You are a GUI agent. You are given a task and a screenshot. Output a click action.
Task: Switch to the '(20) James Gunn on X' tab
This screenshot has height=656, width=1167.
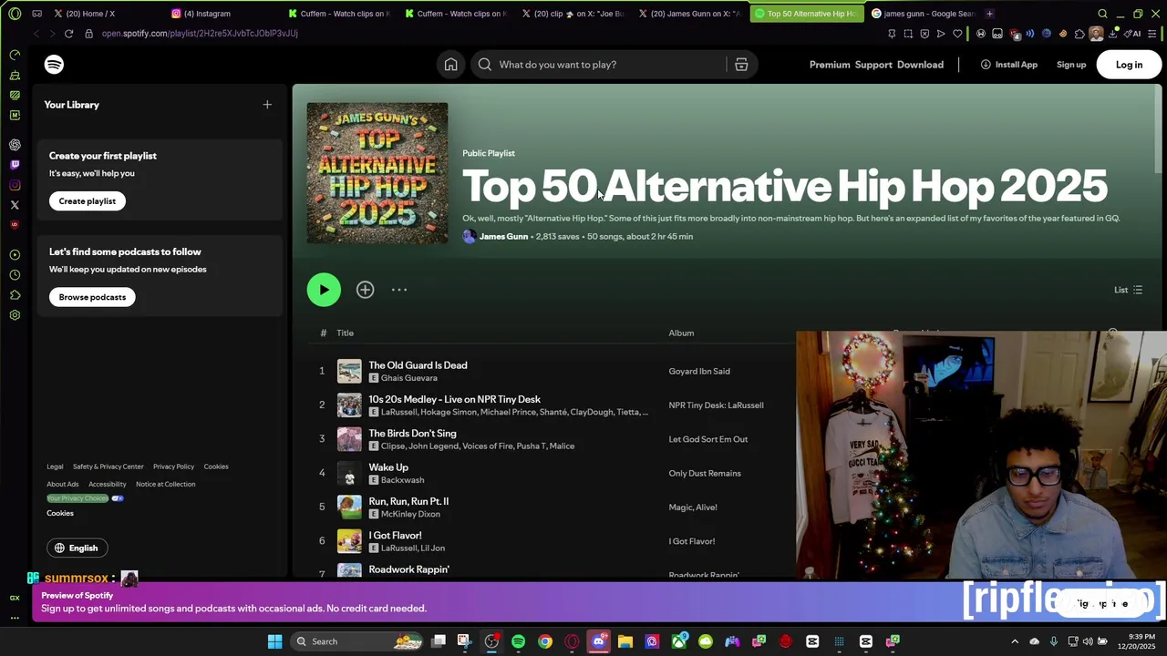(x=689, y=14)
